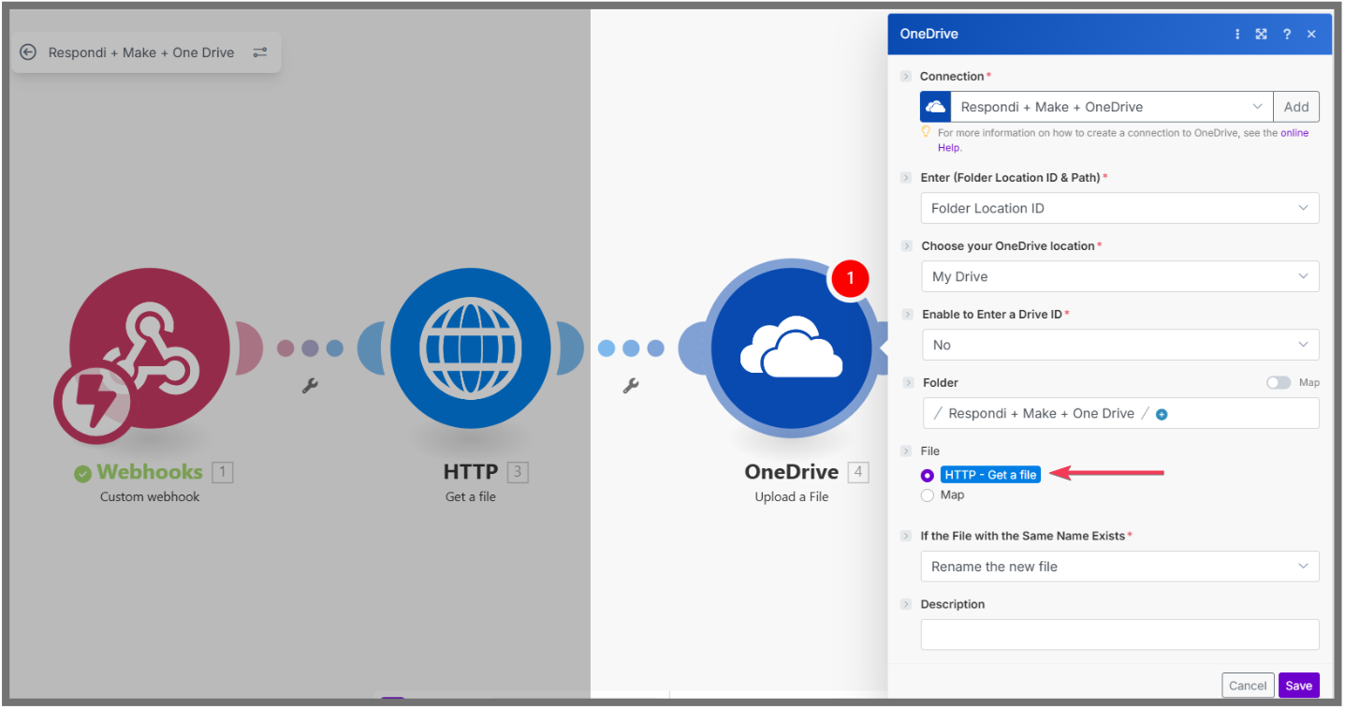Select HTTP - Get a file radio option
Image resolution: width=1345 pixels, height=709 pixels.
point(928,475)
